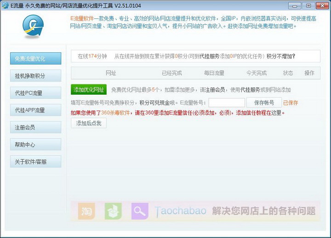
Task: Click the 网址 column header
Action: [x=111, y=73]
